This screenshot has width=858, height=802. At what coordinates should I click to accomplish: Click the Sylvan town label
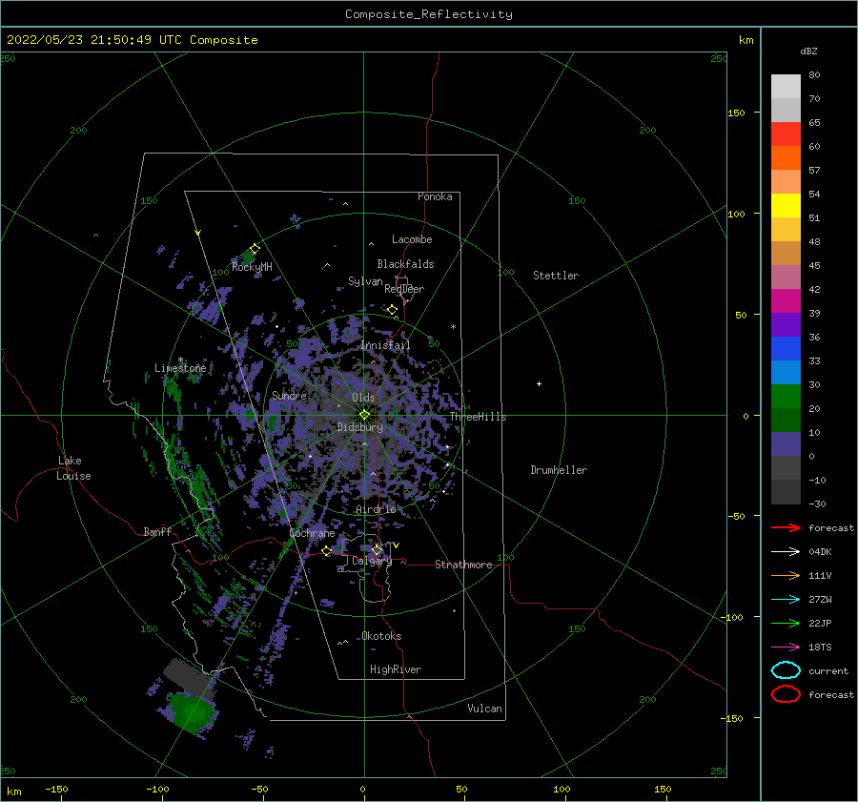pyautogui.click(x=365, y=281)
